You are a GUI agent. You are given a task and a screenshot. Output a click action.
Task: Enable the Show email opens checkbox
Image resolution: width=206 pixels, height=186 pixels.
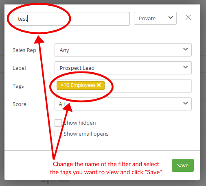(58, 134)
